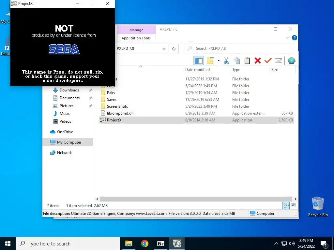The width and height of the screenshot is (334, 250).
Task: Click the clipboard Paste icon
Action: pos(247,61)
